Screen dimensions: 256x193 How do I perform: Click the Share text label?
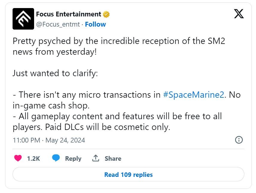[113, 159]
